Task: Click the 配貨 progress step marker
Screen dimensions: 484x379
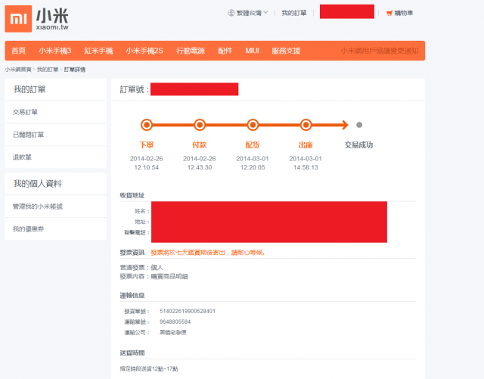Action: (253, 125)
